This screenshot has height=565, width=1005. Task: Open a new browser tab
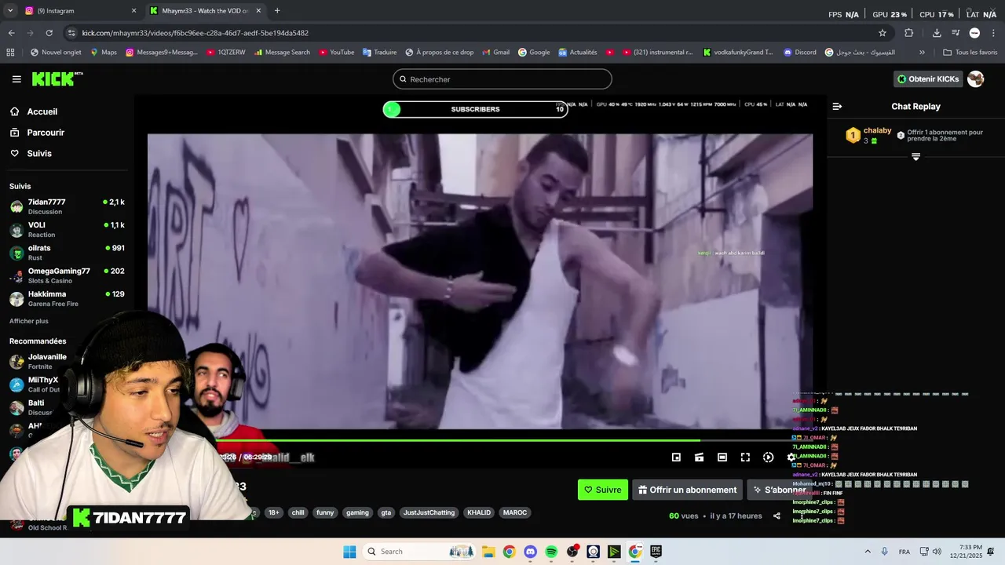point(277,11)
